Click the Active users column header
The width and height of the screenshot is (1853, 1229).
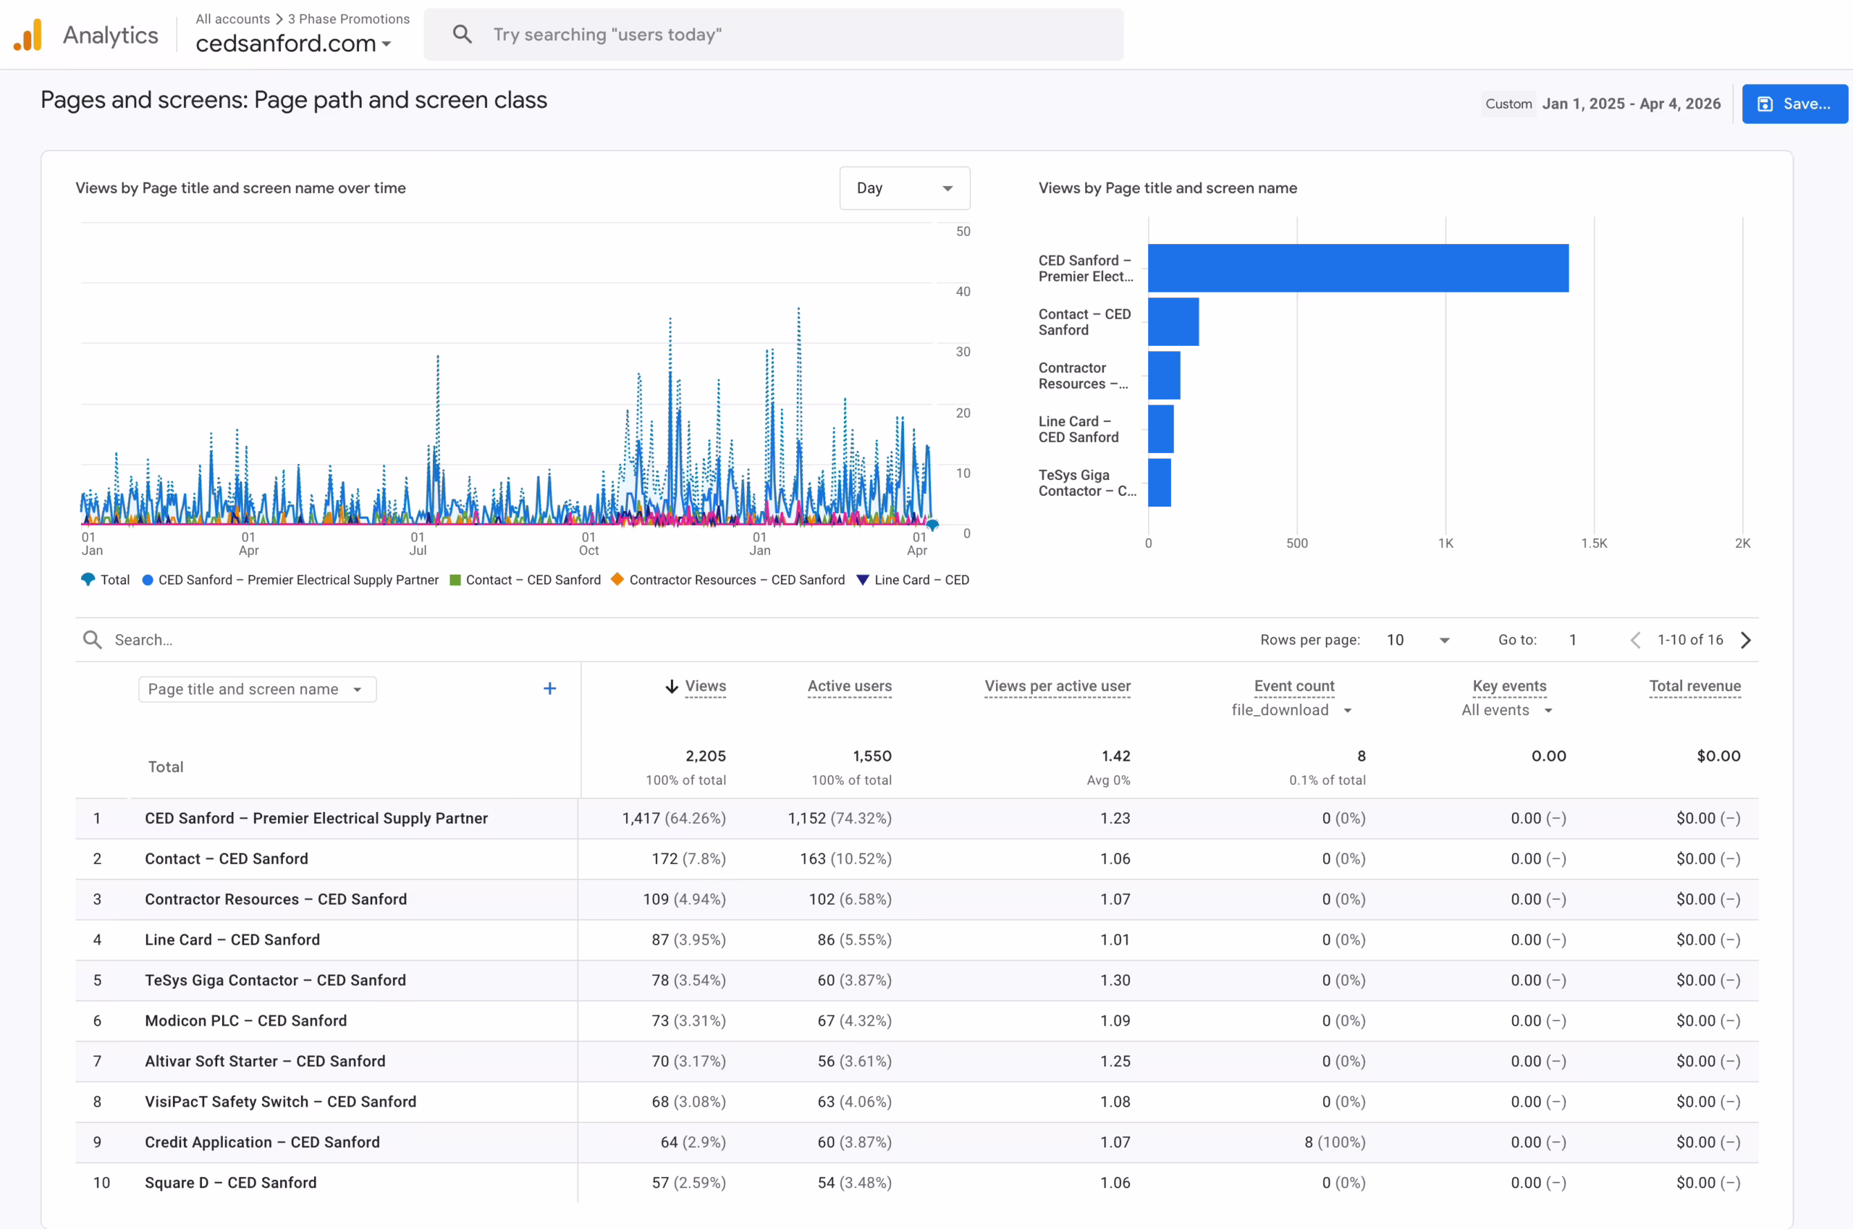849,686
